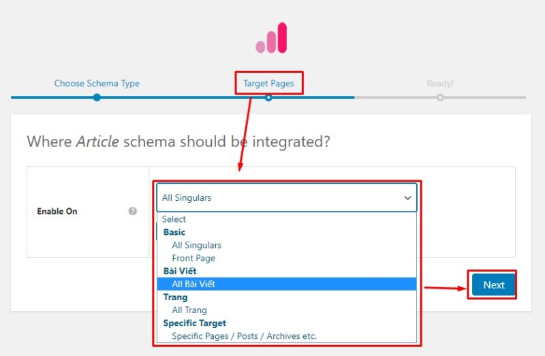Click the Enable On dropdown chevron arrow
The height and width of the screenshot is (356, 545).
(x=407, y=198)
